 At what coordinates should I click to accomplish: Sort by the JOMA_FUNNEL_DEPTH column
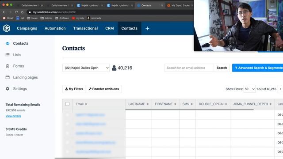(252, 104)
